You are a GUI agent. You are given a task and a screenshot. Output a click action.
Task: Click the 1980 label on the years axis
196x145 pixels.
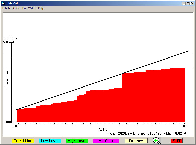pyautogui.click(x=15, y=126)
